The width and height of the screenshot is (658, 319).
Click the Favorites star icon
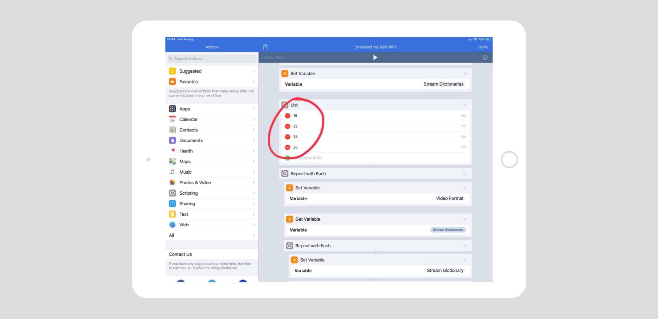coord(172,82)
